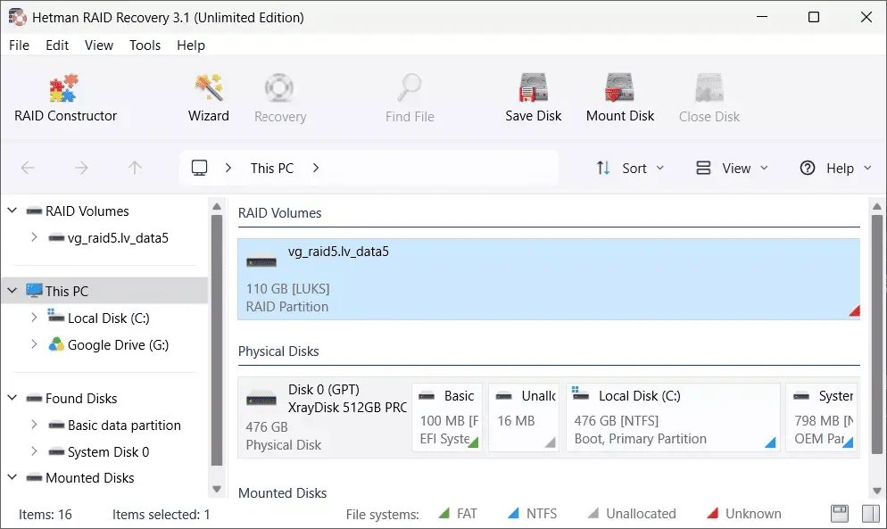
Task: Click the split panel icon in status bar
Action: click(870, 513)
